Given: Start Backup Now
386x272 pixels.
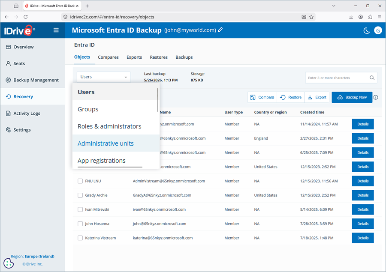Looking at the screenshot, I should pyautogui.click(x=352, y=97).
